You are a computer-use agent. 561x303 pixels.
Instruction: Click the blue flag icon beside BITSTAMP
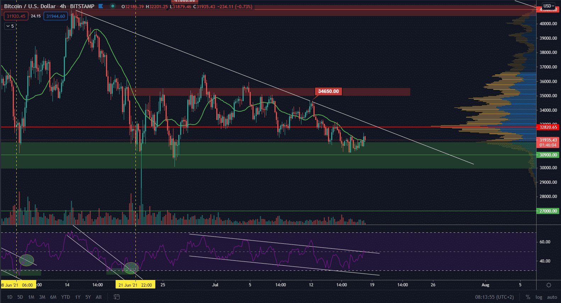(x=101, y=6)
